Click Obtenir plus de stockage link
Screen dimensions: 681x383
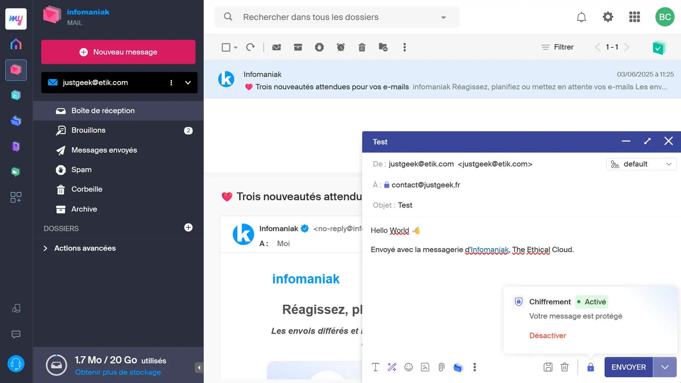click(x=118, y=372)
